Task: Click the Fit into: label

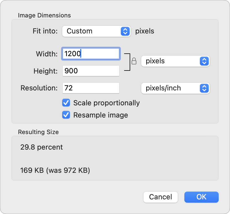Action: click(45, 31)
